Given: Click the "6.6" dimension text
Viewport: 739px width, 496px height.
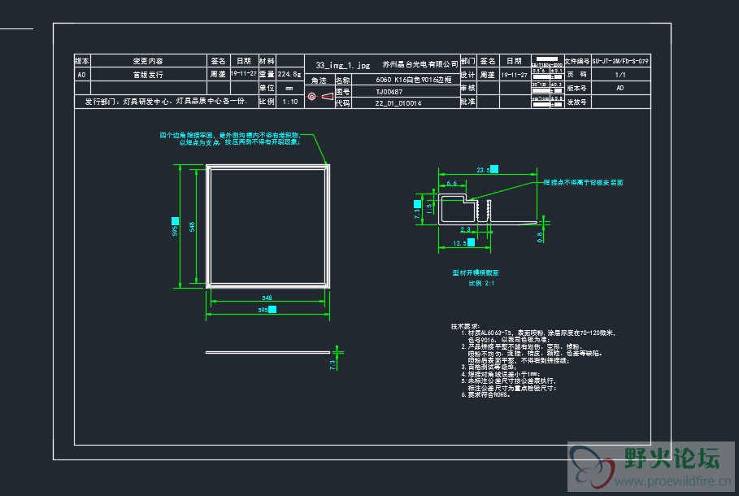Looking at the screenshot, I should [451, 183].
